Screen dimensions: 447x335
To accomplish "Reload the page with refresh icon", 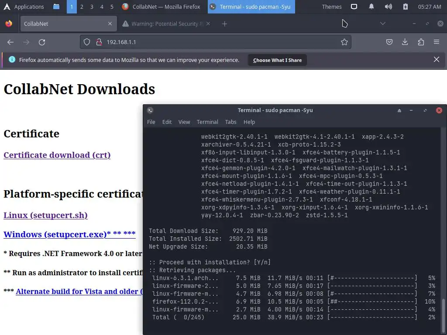I will 42,42.
